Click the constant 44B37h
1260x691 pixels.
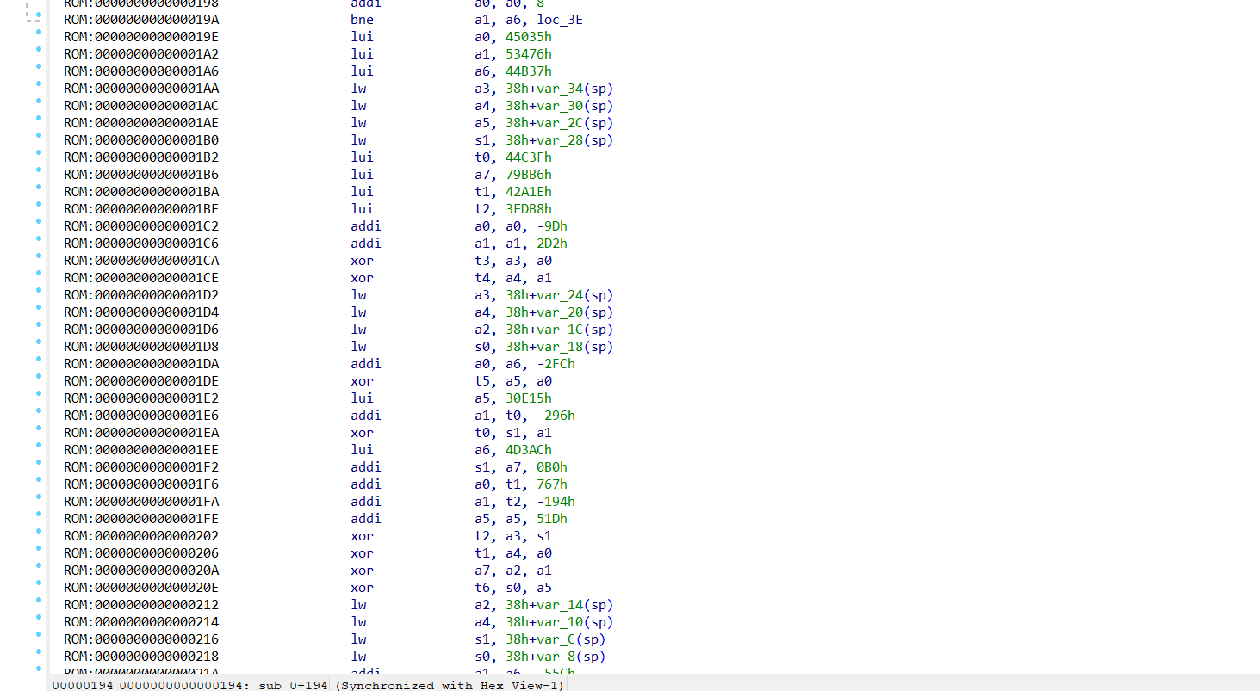coord(529,71)
